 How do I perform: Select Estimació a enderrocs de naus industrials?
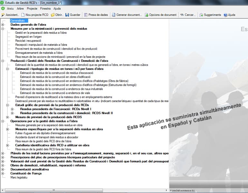tap(62, 89)
